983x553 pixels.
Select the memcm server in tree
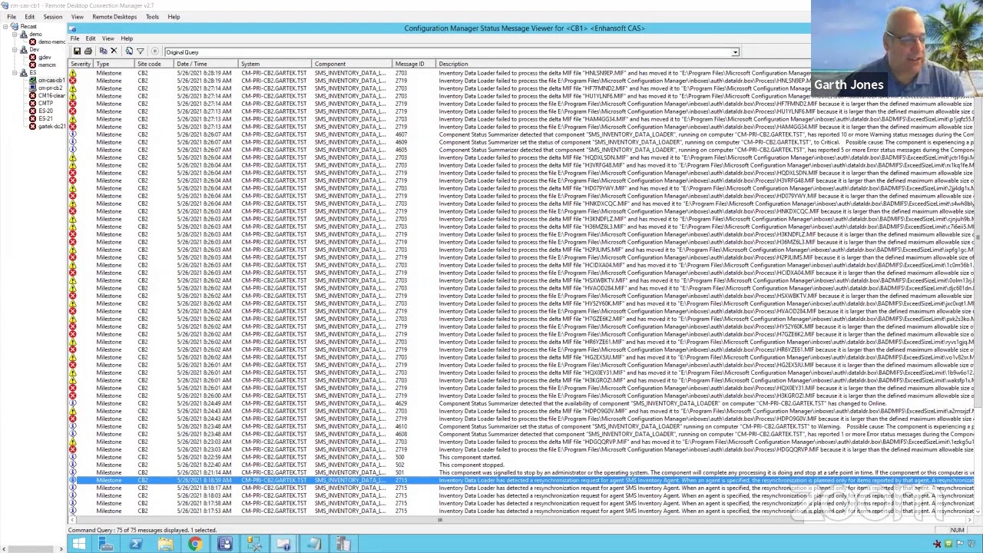tap(46, 65)
